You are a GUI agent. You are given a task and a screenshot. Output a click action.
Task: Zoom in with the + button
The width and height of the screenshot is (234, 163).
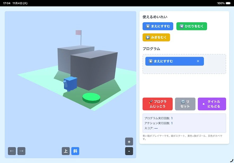[x=129, y=141]
